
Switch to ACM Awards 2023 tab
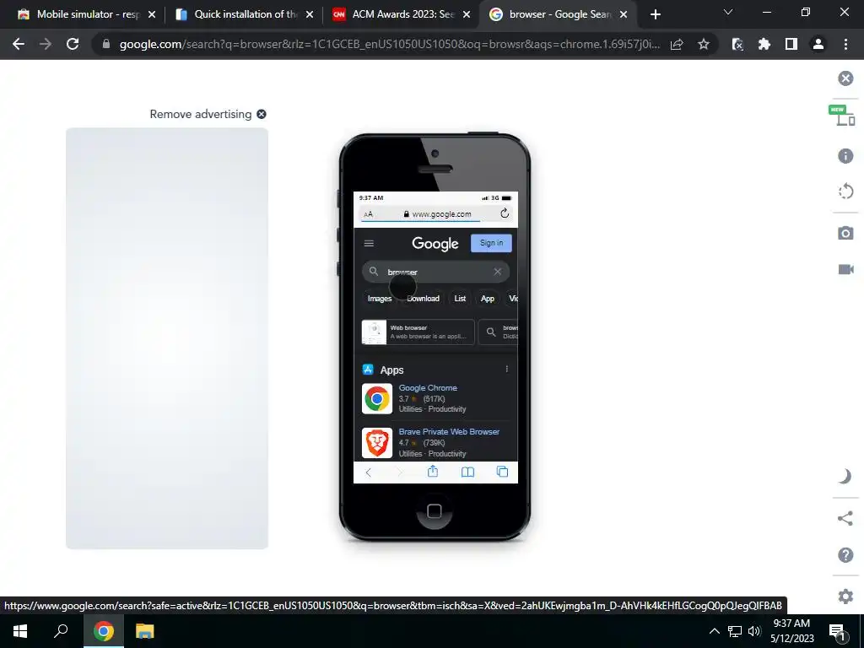[x=402, y=14]
